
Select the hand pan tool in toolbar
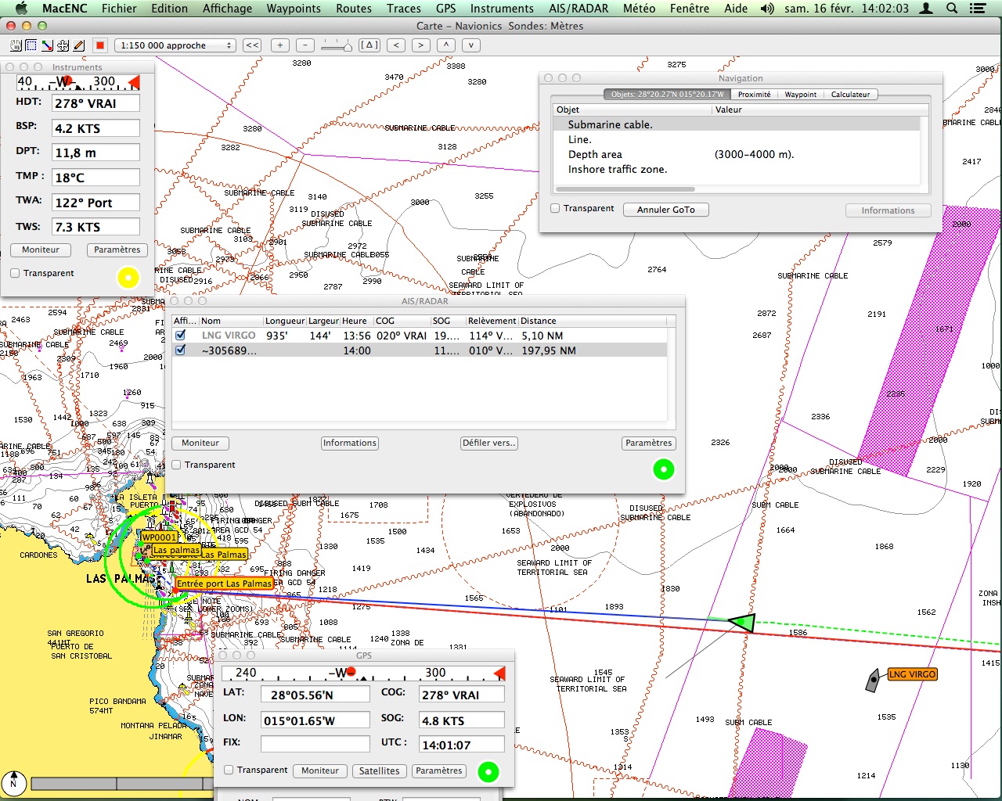pos(16,45)
